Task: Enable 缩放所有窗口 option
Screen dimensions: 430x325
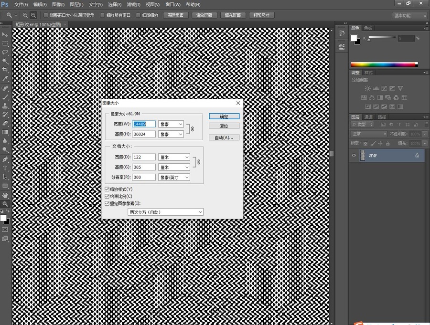Action: coord(102,15)
